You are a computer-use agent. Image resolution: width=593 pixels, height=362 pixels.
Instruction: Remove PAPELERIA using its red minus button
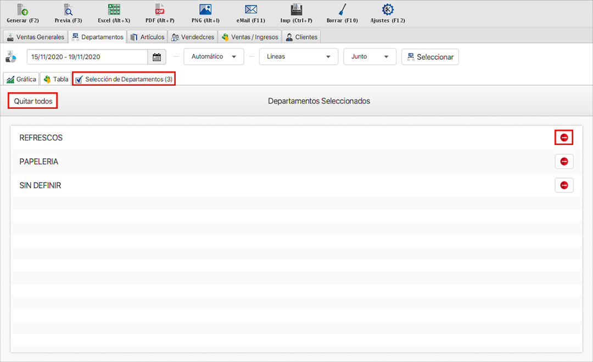564,161
